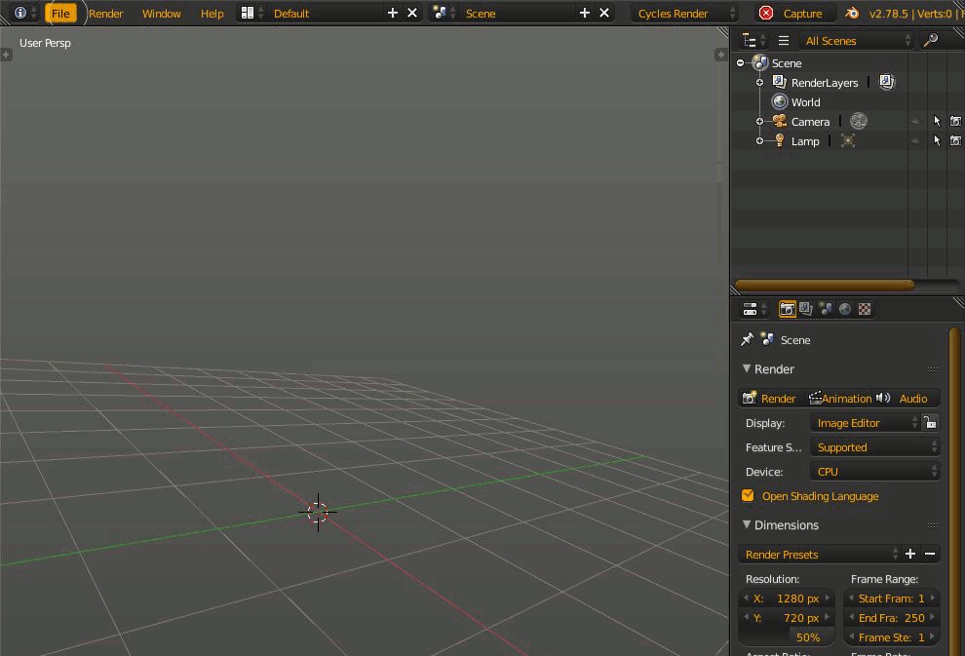
Task: Toggle Lamp selectability arrow in outliner
Action: [x=937, y=140]
